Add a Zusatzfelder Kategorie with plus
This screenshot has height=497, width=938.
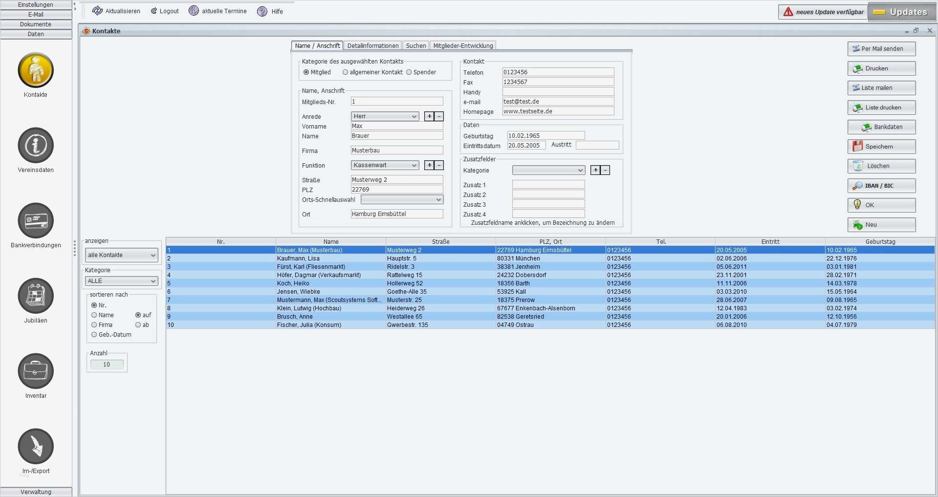point(595,170)
